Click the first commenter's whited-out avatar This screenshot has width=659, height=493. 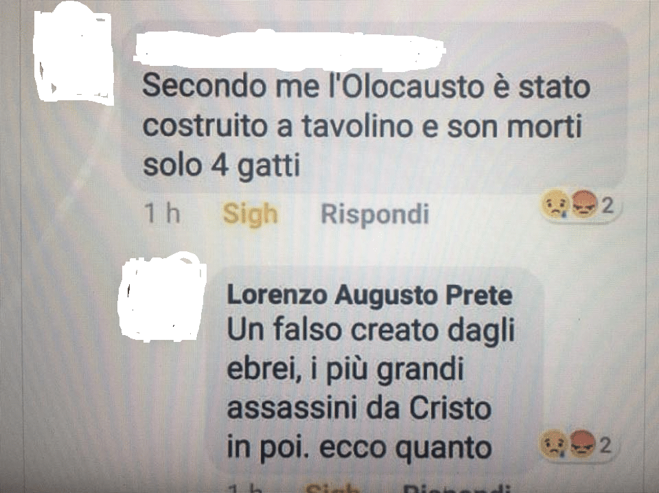[x=74, y=56]
